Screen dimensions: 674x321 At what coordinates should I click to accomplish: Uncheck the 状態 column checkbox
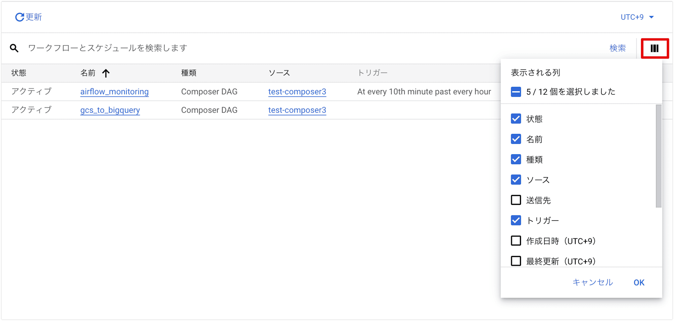516,119
